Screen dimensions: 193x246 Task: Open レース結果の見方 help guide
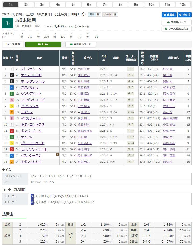(x=176, y=28)
